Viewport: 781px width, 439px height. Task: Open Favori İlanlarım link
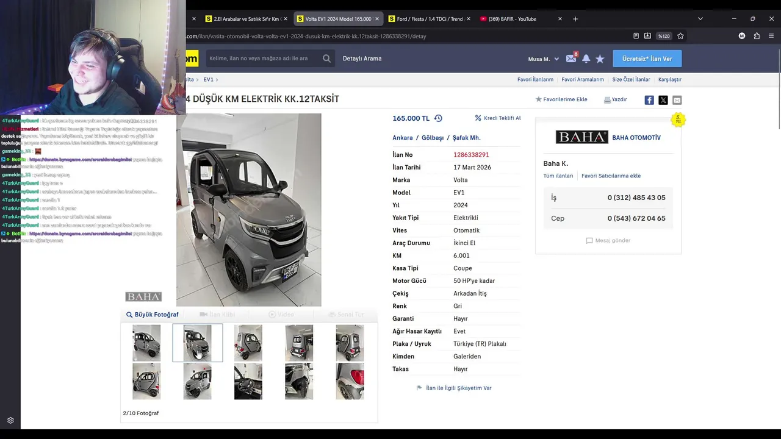(535, 79)
